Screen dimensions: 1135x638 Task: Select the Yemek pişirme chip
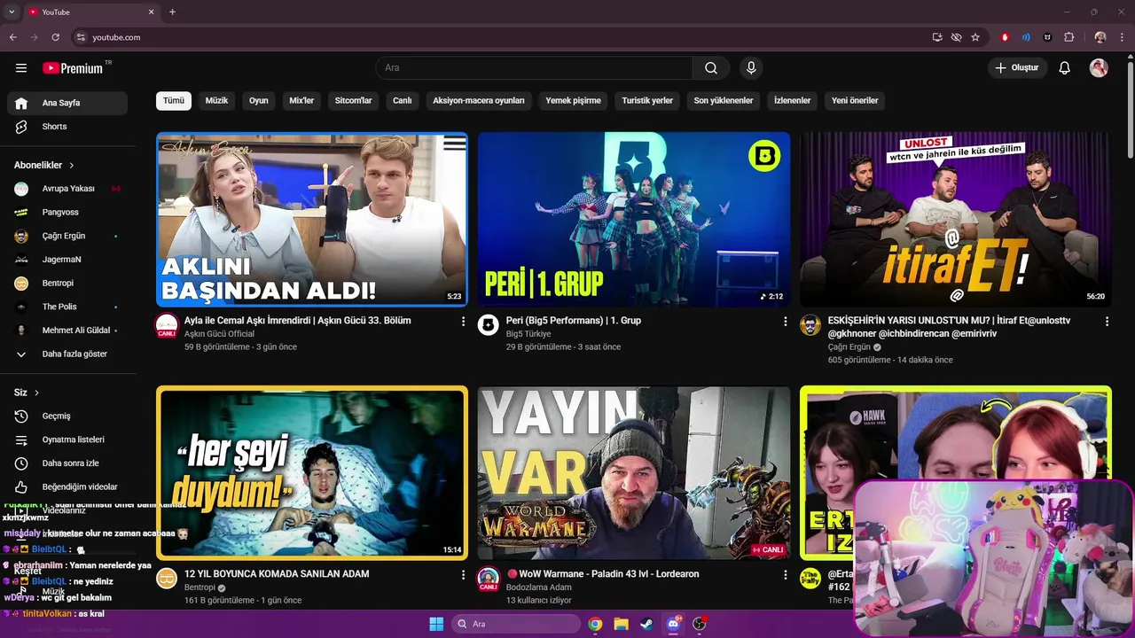(x=573, y=101)
